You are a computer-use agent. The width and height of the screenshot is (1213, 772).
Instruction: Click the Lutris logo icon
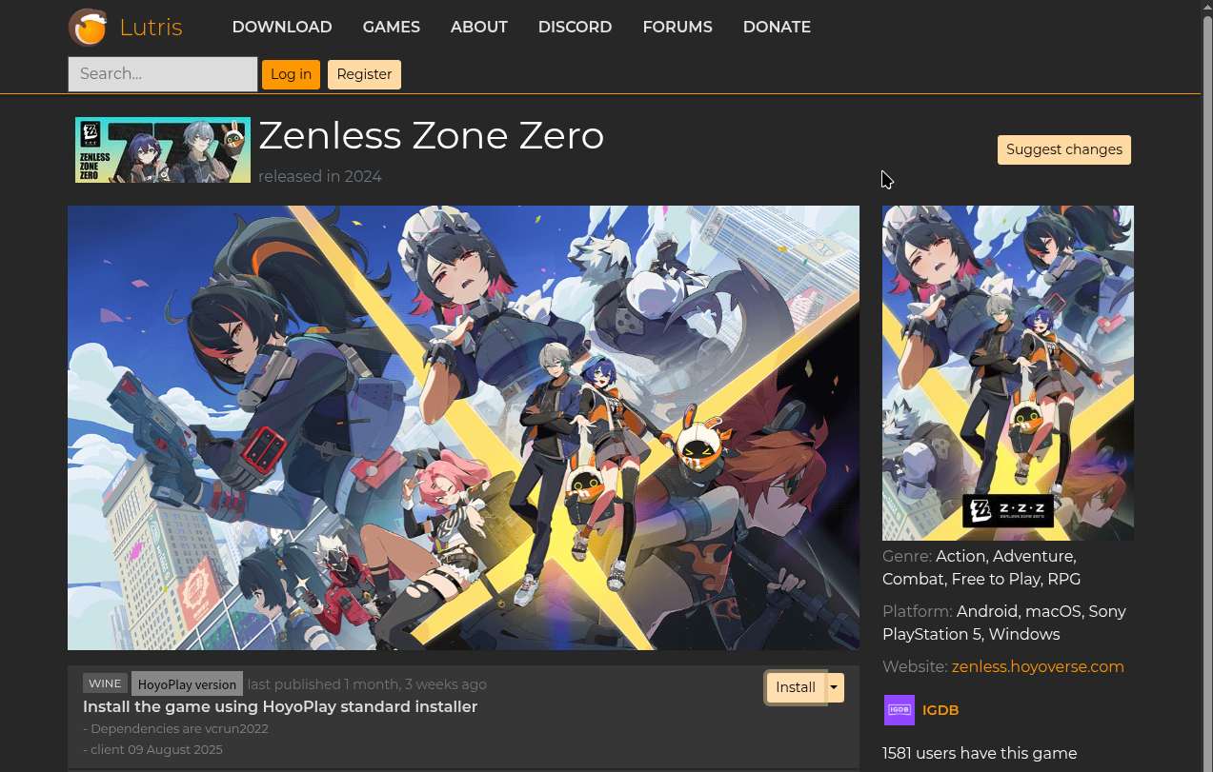tap(88, 28)
